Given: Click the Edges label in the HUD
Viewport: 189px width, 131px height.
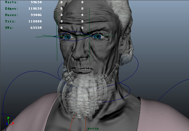Looking at the screenshot, I should tap(12, 9).
